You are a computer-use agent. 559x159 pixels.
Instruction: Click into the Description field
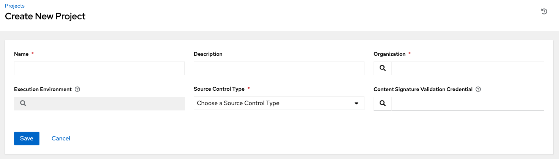click(279, 68)
